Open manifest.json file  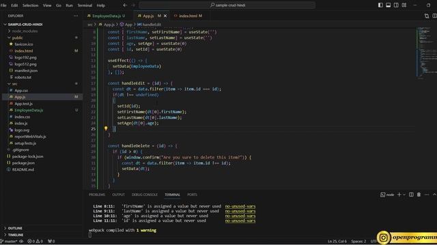26,71
